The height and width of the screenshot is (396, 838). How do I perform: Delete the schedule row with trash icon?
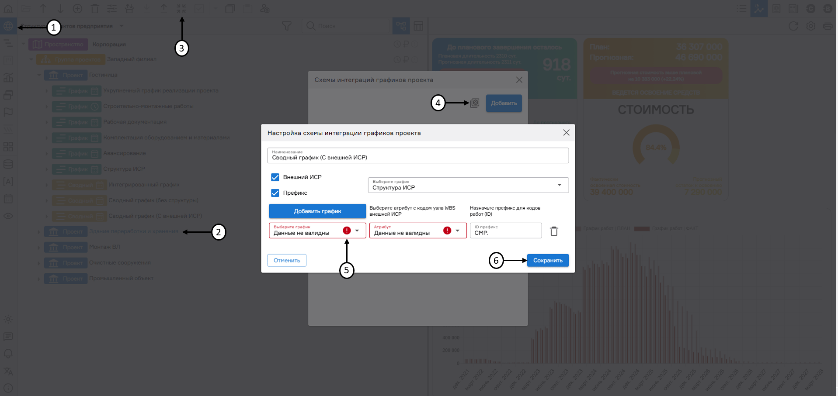554,231
